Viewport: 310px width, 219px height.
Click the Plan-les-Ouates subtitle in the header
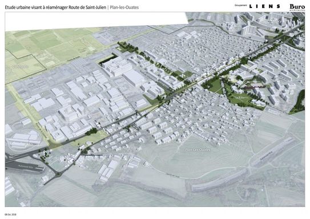124,7
